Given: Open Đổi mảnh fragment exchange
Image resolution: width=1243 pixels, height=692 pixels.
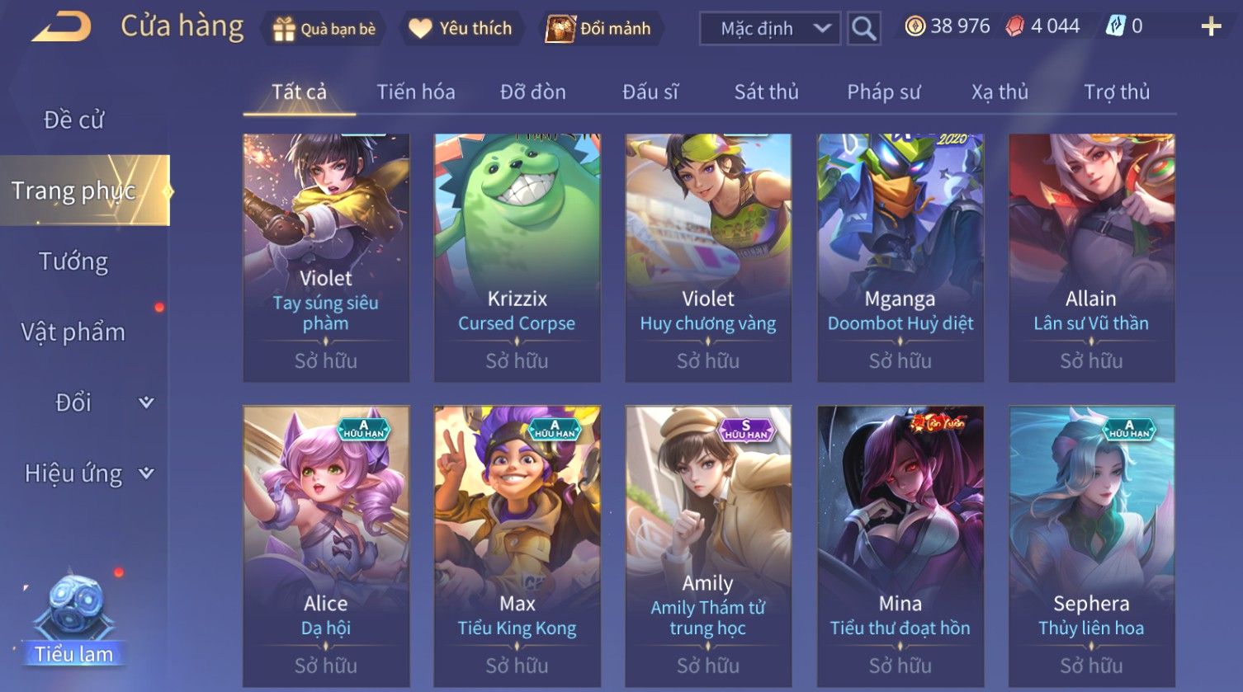Looking at the screenshot, I should (x=560, y=29).
